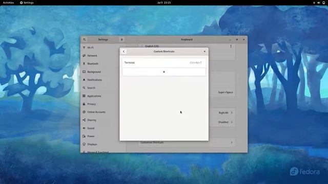Open the clock and calendar in top bar

click(164, 3)
